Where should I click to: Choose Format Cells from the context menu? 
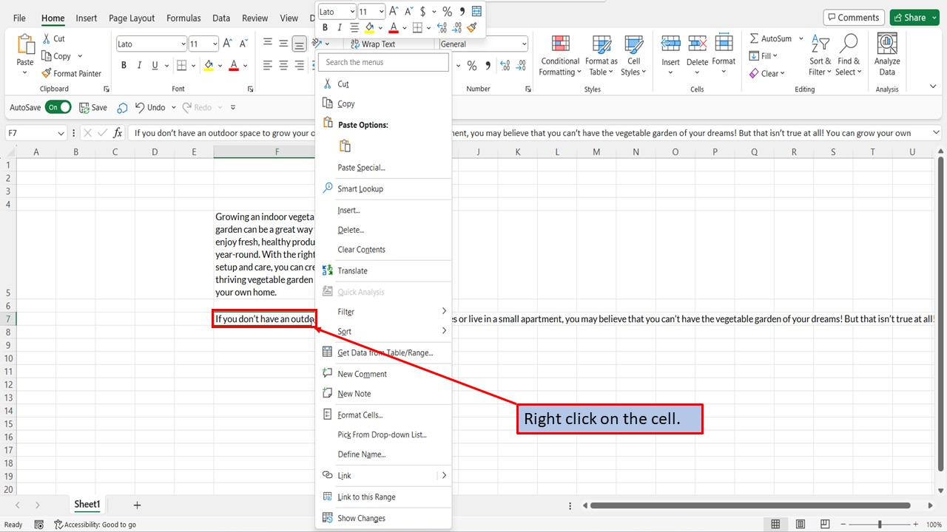(x=361, y=415)
